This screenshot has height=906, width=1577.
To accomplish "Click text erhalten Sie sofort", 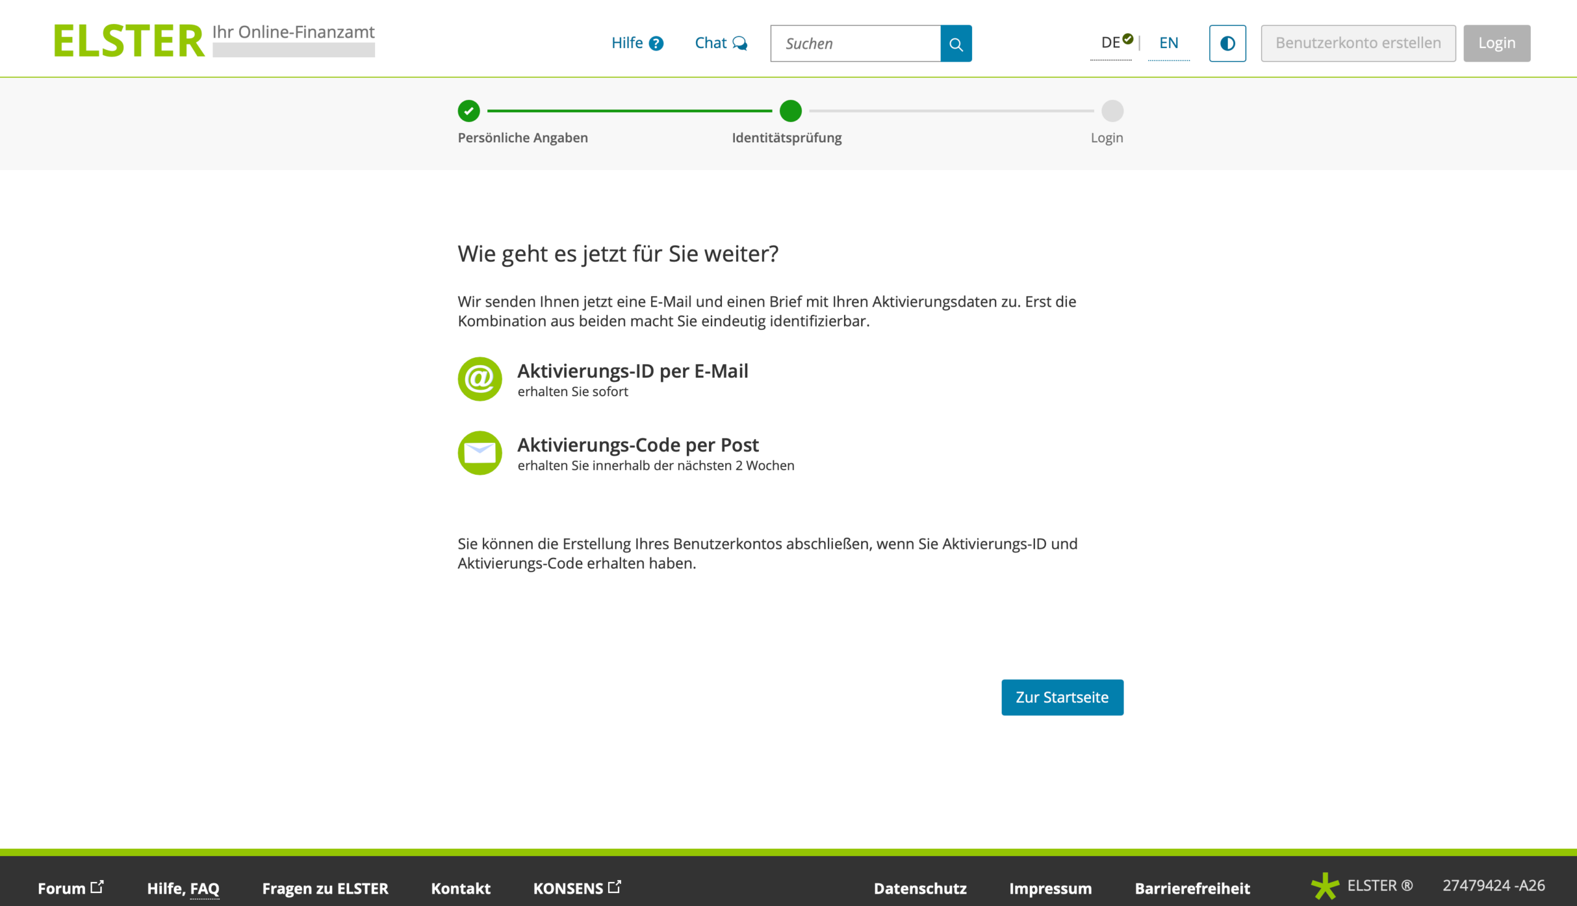I will point(572,392).
